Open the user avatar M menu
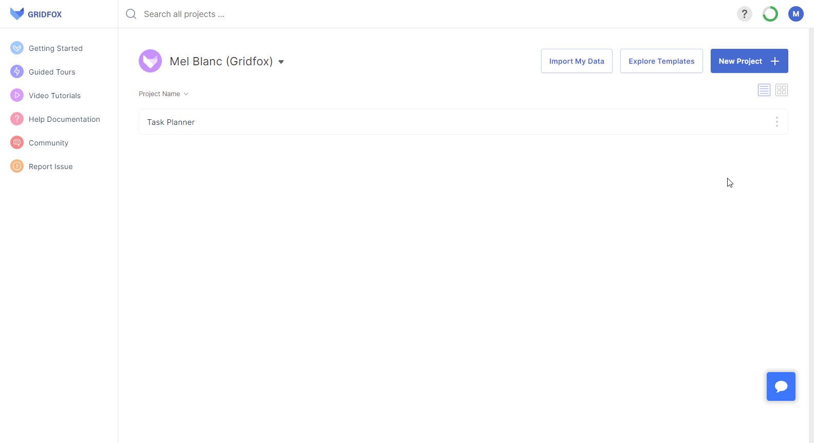The image size is (814, 443). click(795, 14)
